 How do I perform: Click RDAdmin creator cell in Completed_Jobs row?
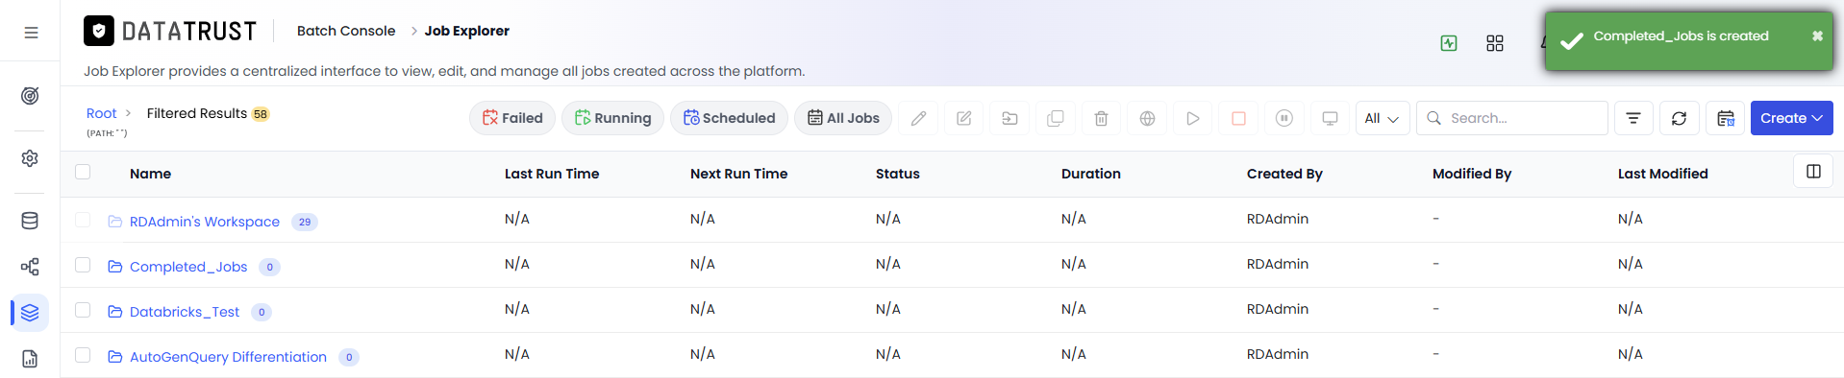pyautogui.click(x=1278, y=264)
